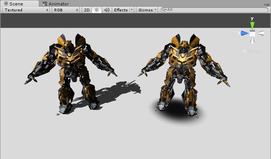271x159 pixels.
Task: Click the blue Z axis gizmo cone
Action: (244, 33)
